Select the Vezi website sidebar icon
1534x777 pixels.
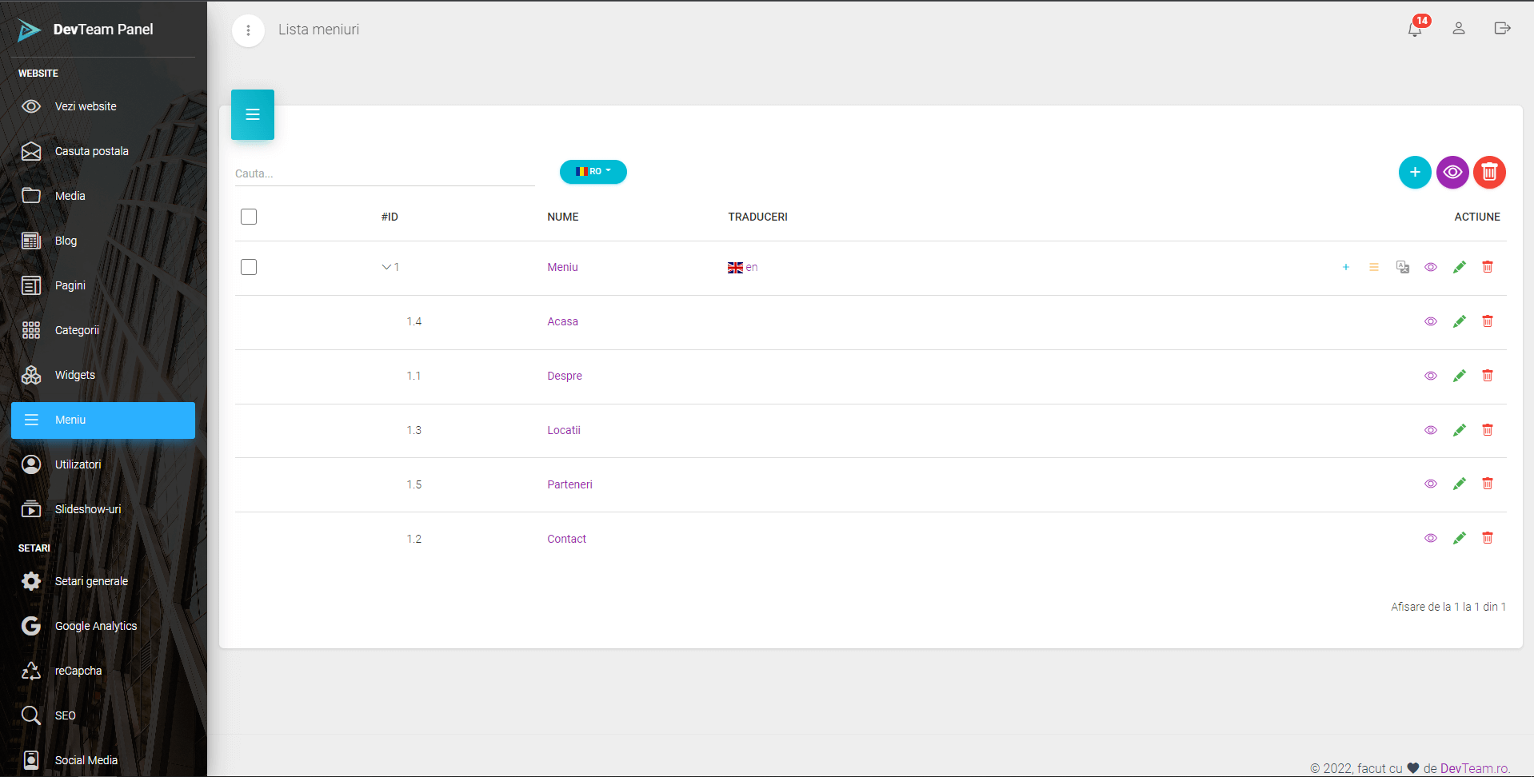31,106
